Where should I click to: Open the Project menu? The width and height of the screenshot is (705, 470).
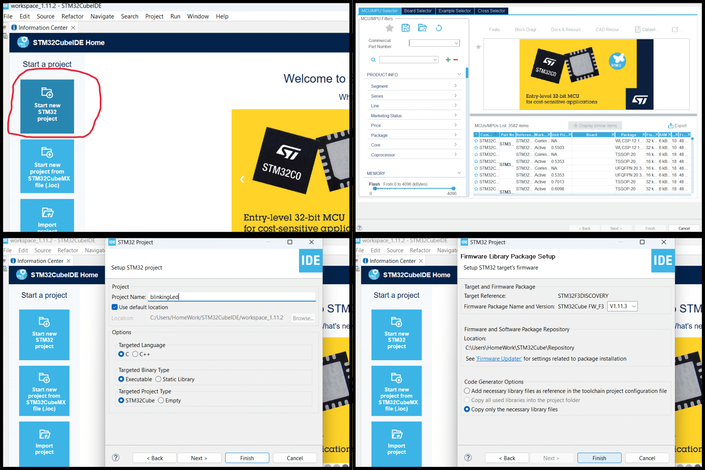tap(154, 16)
